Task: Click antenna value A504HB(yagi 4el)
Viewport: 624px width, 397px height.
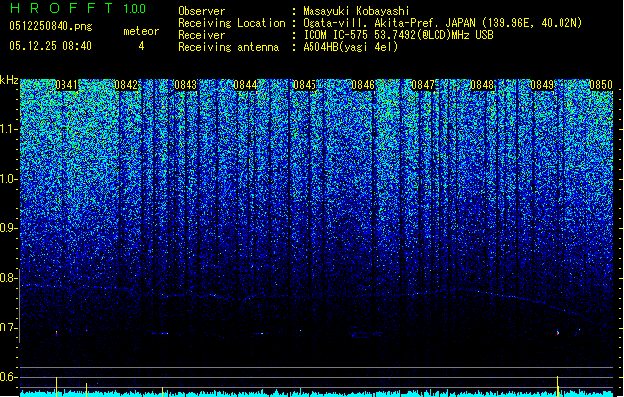Action: click(x=350, y=47)
